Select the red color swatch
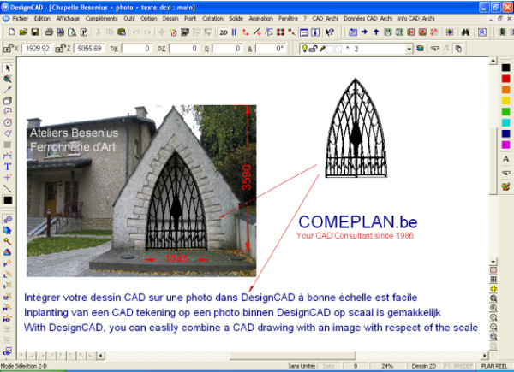This screenshot has height=372, width=514. 505,79
